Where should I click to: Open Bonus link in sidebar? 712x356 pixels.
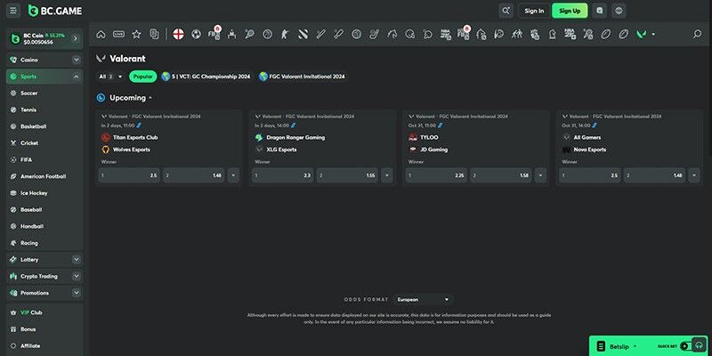44,329
